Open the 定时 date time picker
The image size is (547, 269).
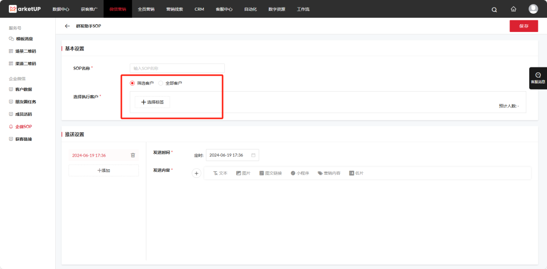coord(232,155)
